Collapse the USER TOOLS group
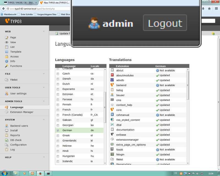Viewport: 220px width, 176px height. point(44,87)
